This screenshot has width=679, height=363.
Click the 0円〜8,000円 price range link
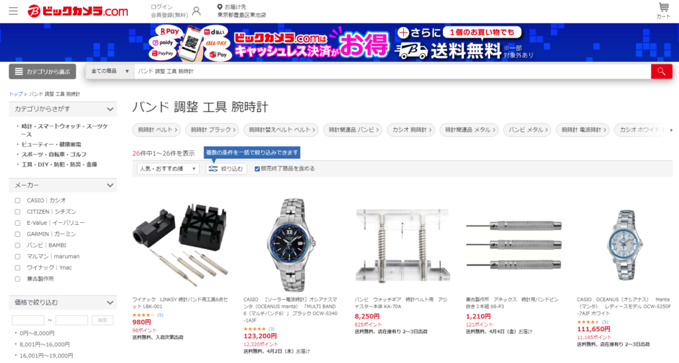coord(37,333)
